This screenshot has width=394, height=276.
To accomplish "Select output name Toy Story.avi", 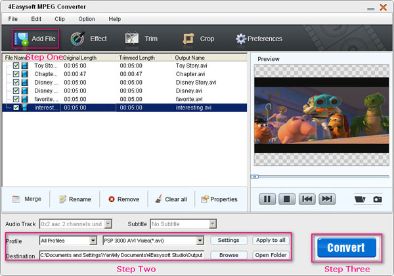I will pos(192,66).
